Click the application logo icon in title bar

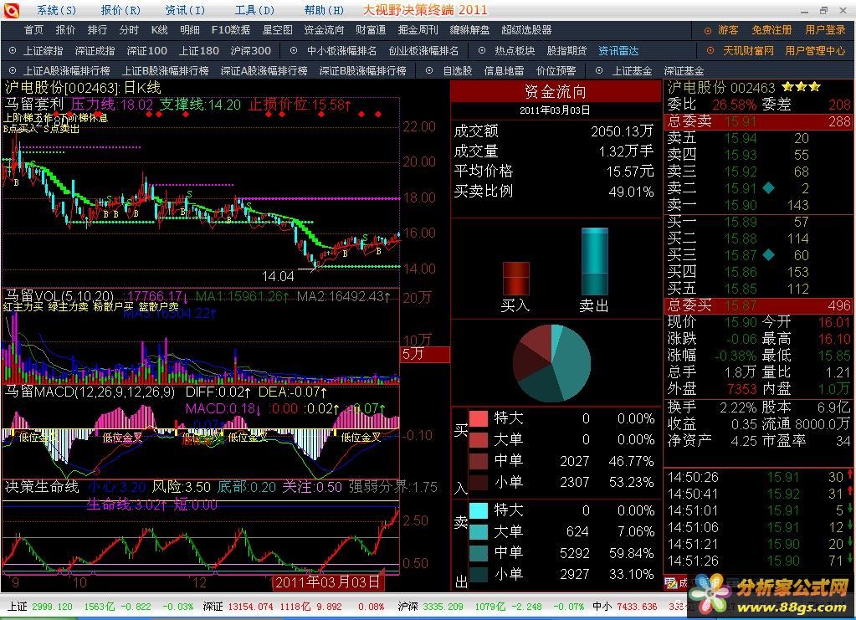point(10,10)
